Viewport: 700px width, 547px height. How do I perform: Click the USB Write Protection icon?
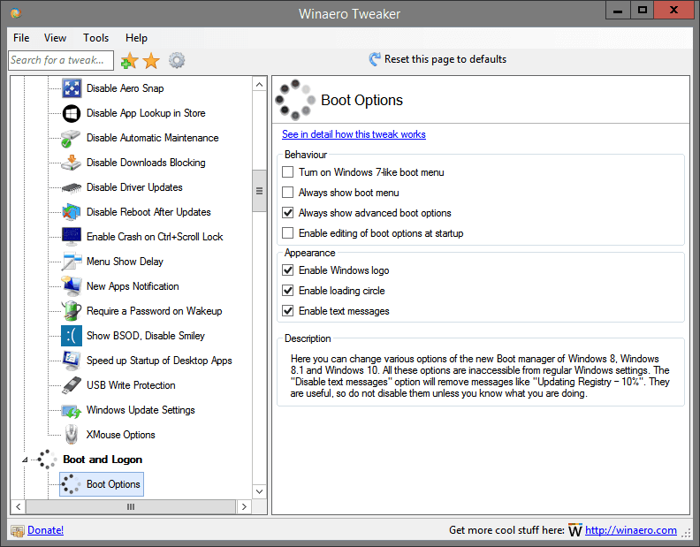pyautogui.click(x=72, y=385)
